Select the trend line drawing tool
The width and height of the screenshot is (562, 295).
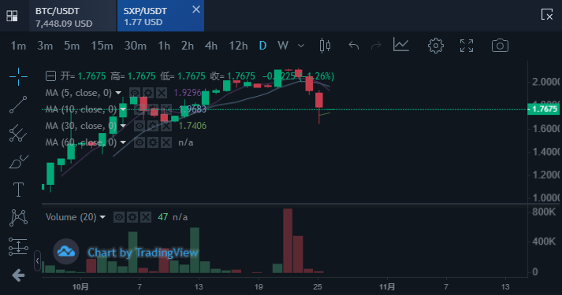pos(18,105)
